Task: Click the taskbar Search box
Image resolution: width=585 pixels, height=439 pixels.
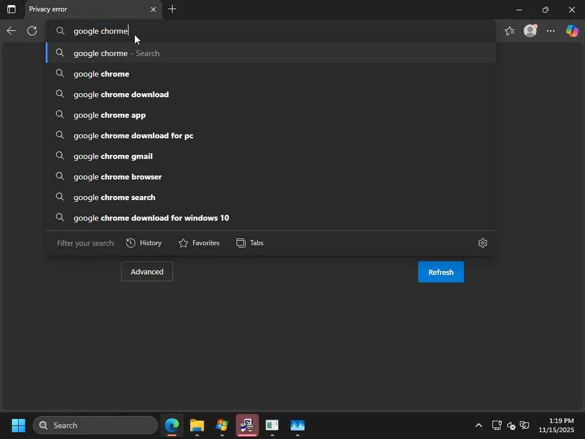Action: pos(95,425)
